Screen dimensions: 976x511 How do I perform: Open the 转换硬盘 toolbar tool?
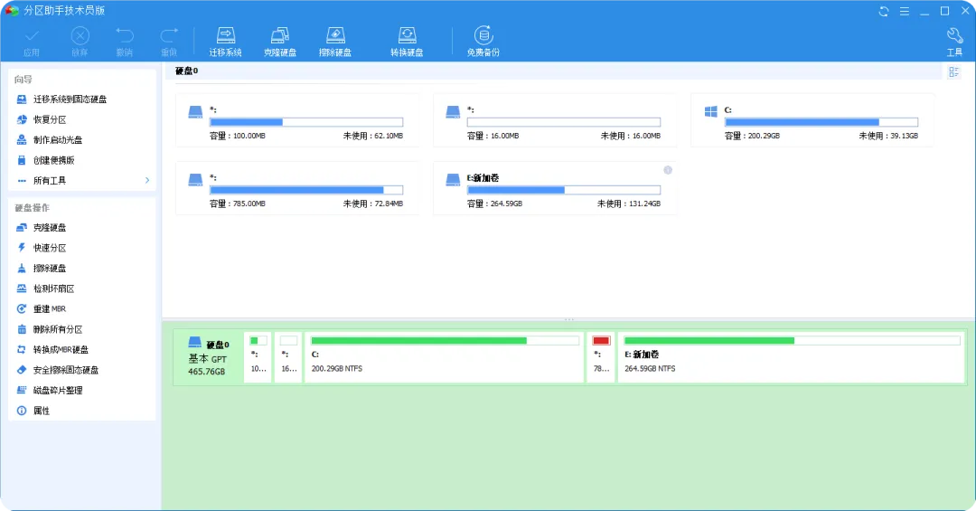click(407, 42)
